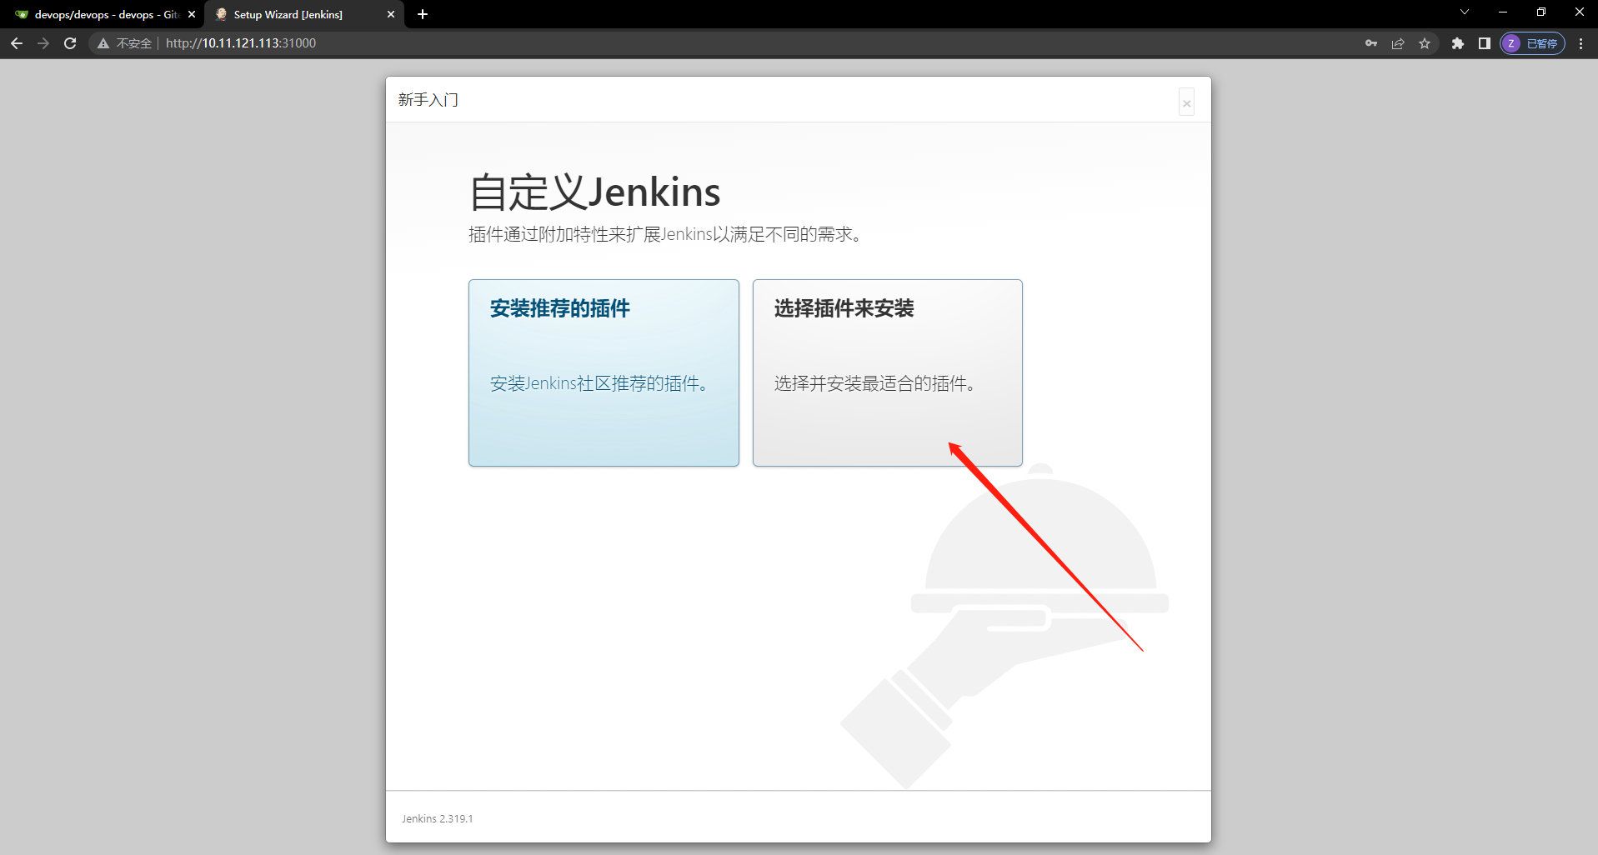Open the paused profile avatar button

click(1532, 43)
